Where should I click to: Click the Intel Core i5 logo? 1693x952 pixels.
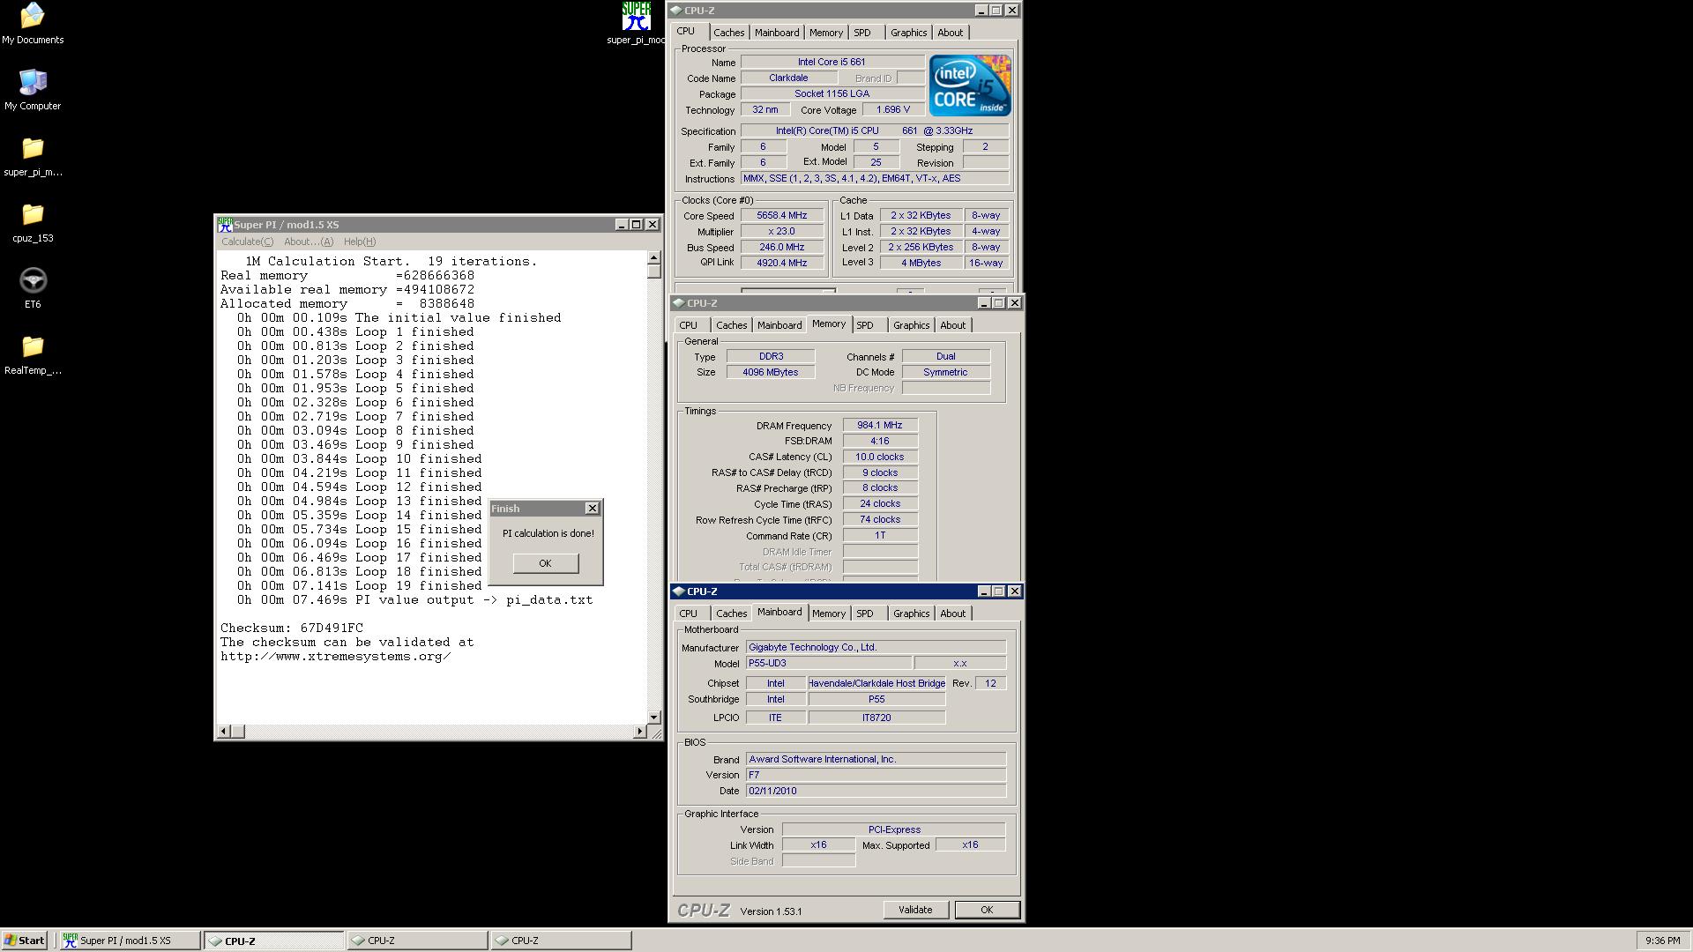[x=969, y=86]
